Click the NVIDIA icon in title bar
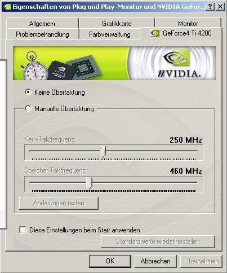 coord(7,7)
